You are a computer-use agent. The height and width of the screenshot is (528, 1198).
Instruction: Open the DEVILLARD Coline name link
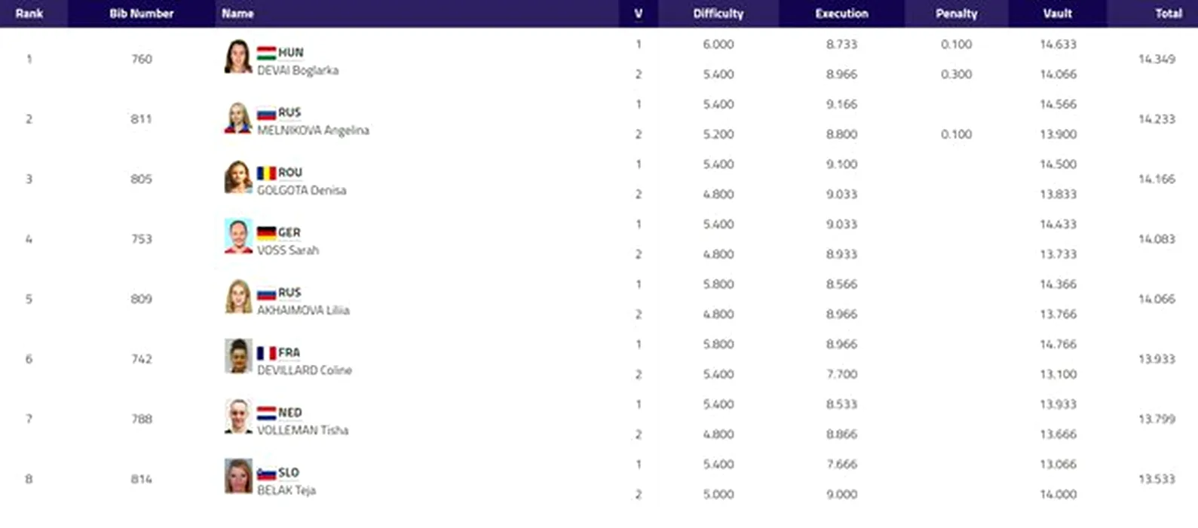coord(305,370)
